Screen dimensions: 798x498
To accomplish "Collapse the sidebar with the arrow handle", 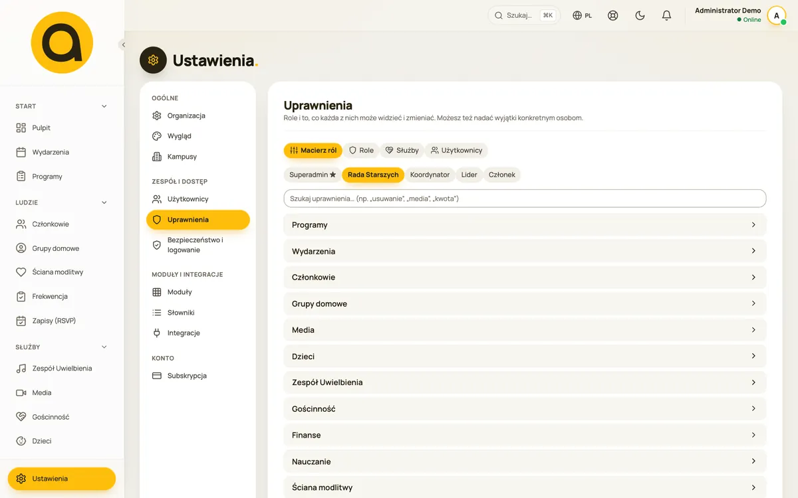I will [x=123, y=44].
